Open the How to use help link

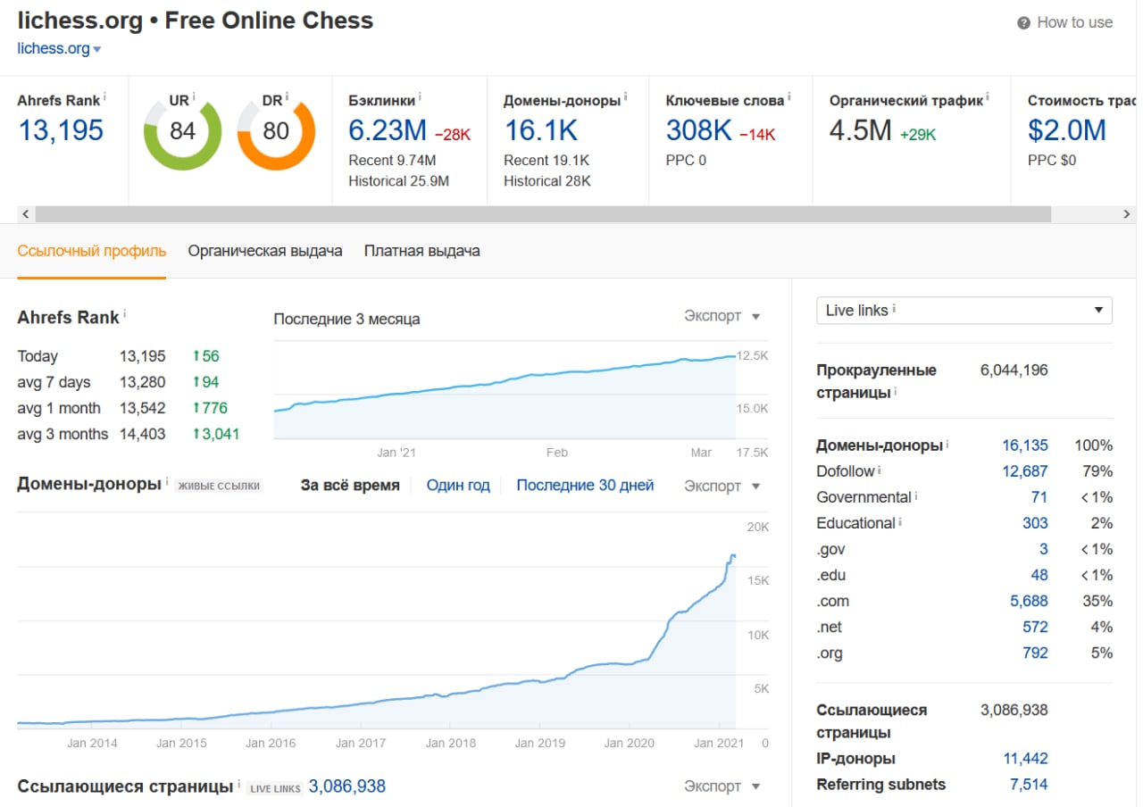(x=1074, y=22)
